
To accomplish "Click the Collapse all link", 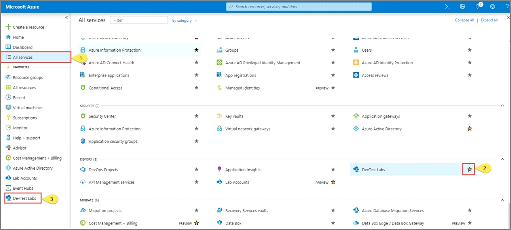I will 464,20.
